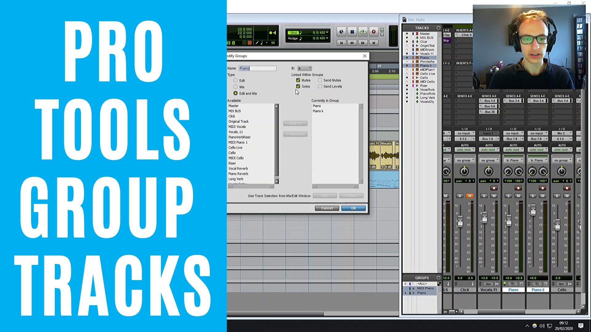Open the group ID dropdown showing 'b'

304,68
